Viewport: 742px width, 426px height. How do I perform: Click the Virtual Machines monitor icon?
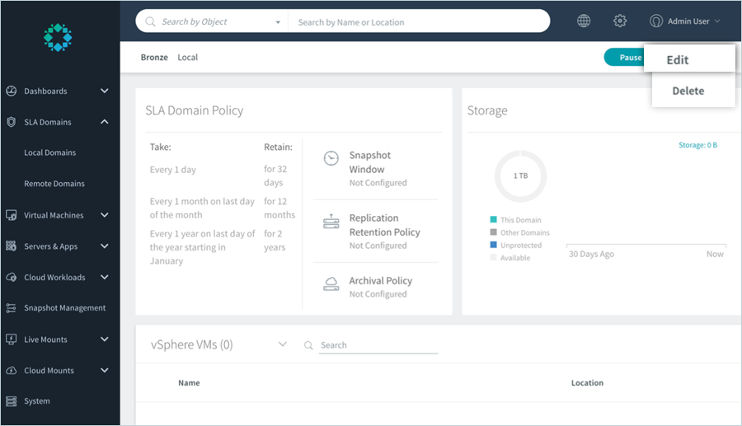pyautogui.click(x=12, y=215)
